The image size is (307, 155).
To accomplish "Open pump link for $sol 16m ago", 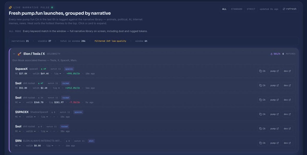I will [x=275, y=85].
